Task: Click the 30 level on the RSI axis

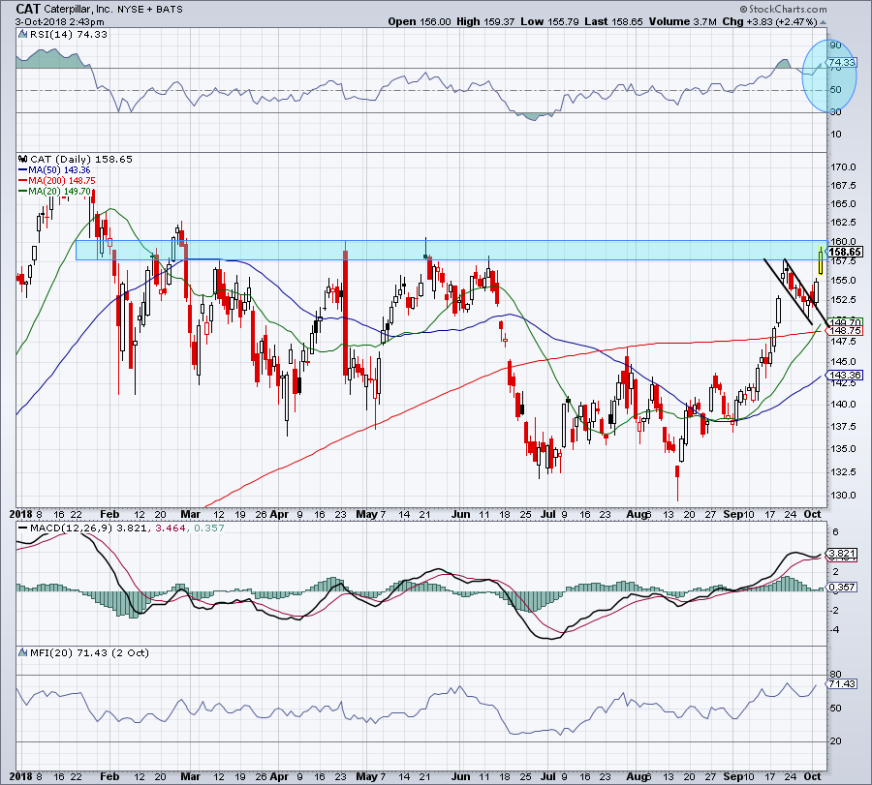Action: [x=835, y=111]
